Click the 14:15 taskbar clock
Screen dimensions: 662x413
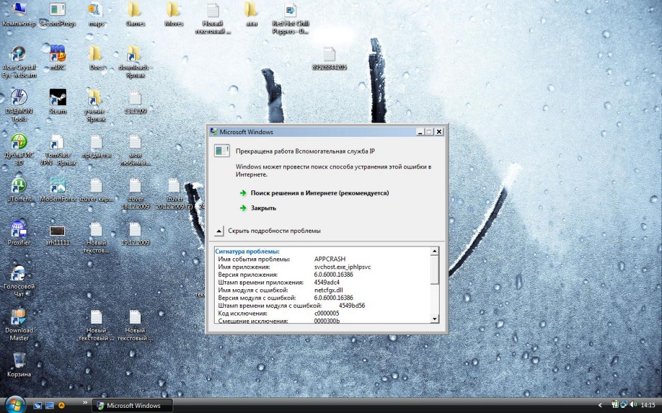(x=648, y=405)
